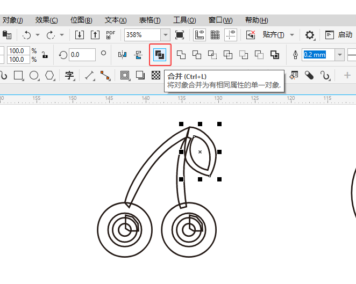
Task: Toggle the lock ratio padlock
Action: click(45, 55)
